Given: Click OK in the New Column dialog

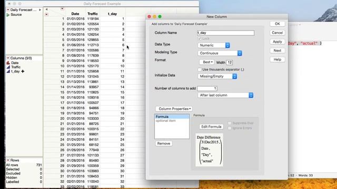Looking at the screenshot, I should tap(277, 24).
